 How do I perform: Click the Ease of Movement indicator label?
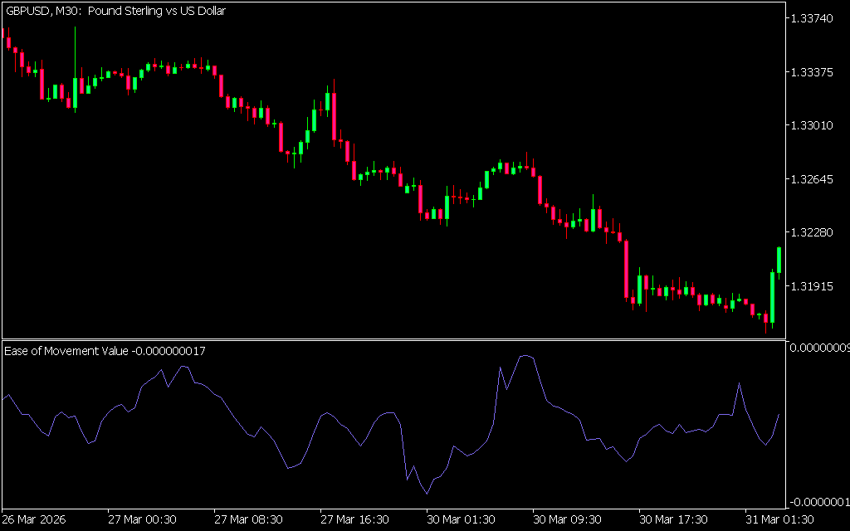coord(105,351)
